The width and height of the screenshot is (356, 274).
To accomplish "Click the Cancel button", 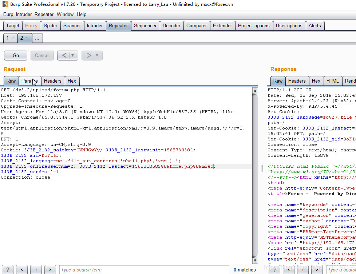I will 42,55.
